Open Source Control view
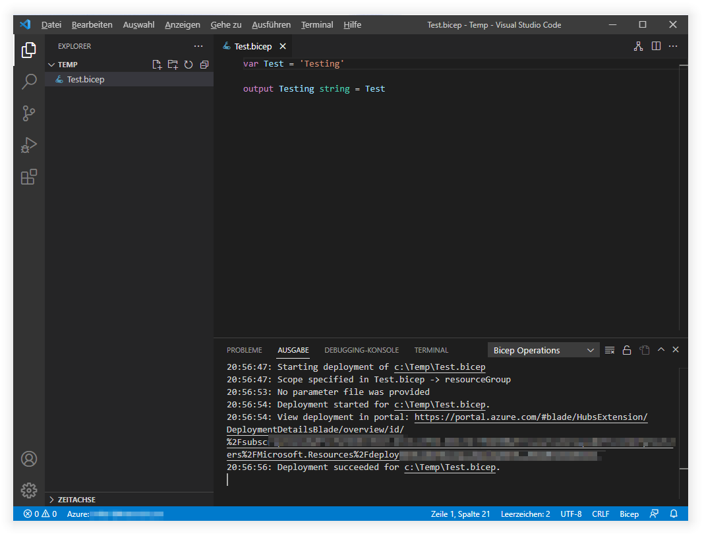The image size is (702, 534). [x=28, y=113]
